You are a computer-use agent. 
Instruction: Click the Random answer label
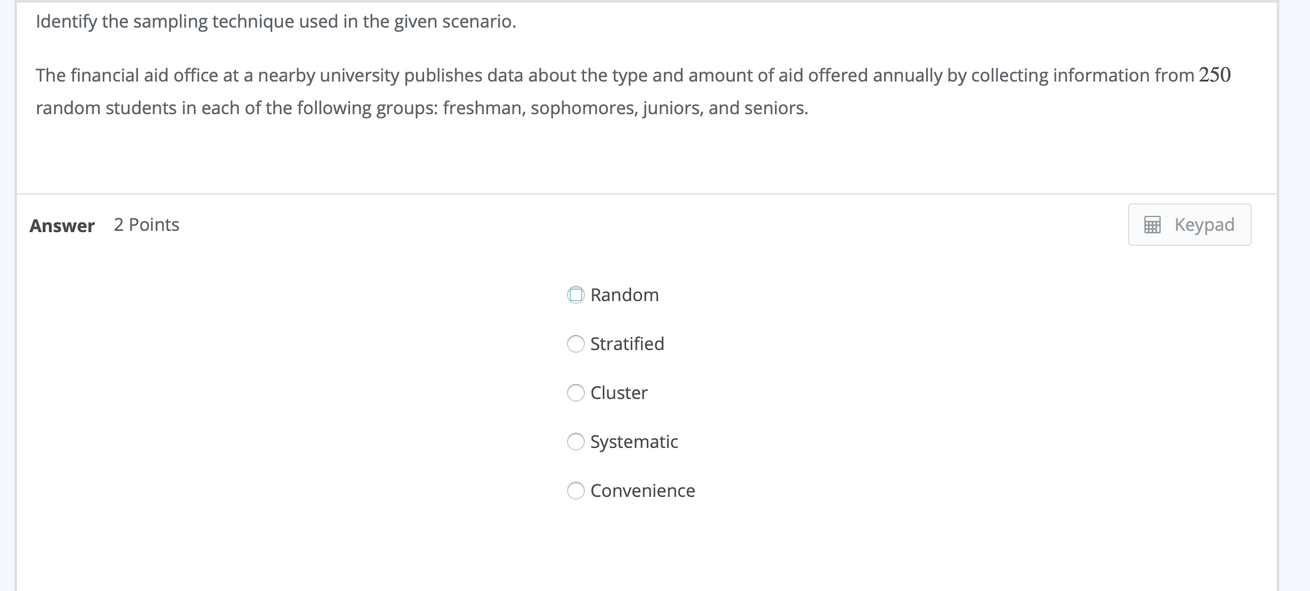[624, 294]
